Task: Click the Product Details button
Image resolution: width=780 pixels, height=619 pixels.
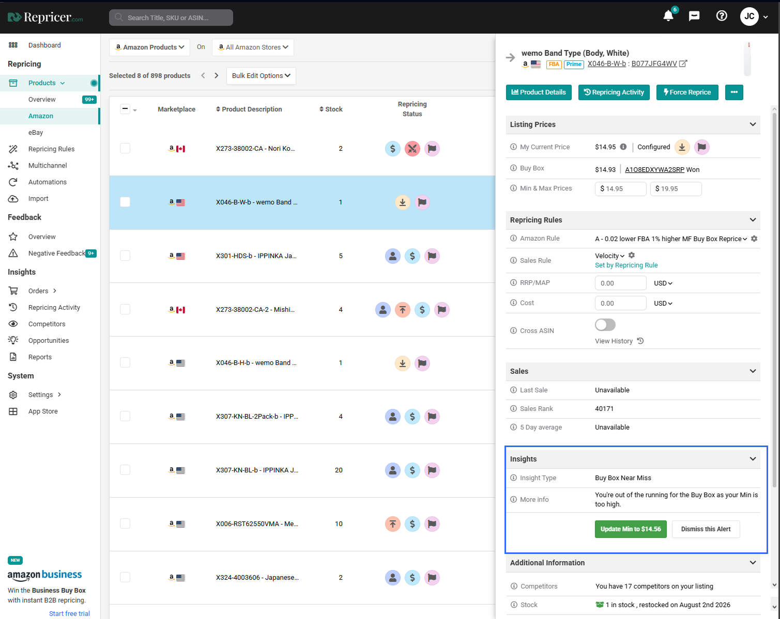Action: 539,92
